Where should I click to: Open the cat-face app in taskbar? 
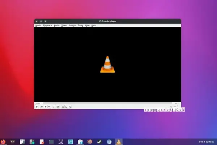(x=13, y=142)
